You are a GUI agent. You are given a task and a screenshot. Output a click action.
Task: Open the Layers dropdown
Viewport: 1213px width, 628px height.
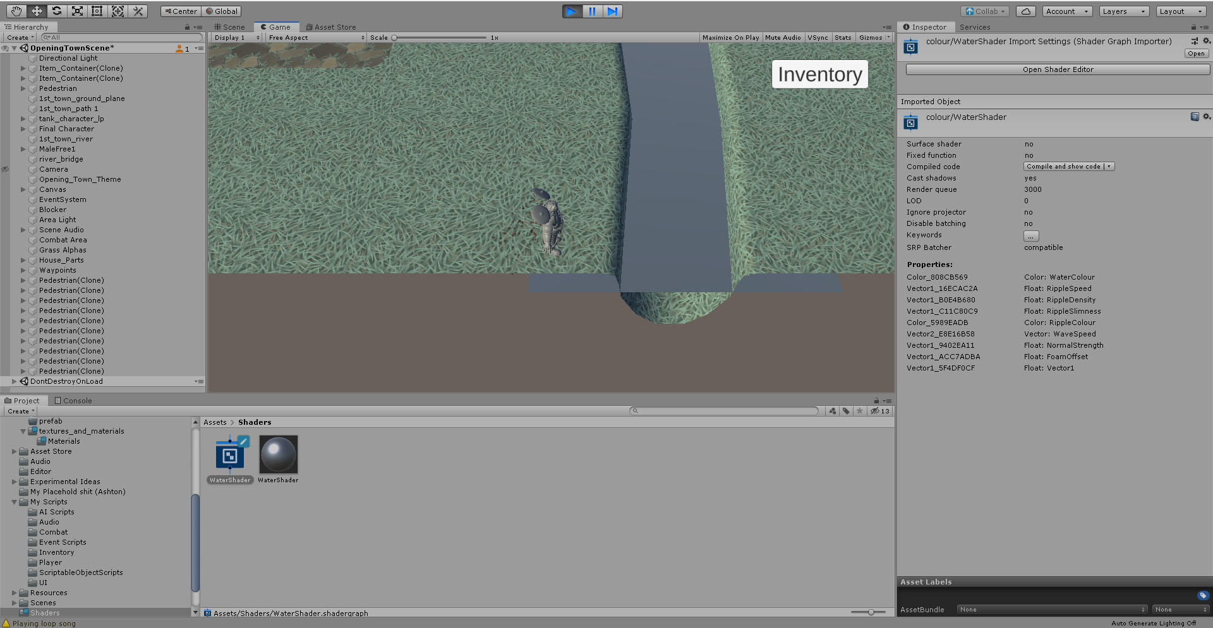pyautogui.click(x=1123, y=11)
